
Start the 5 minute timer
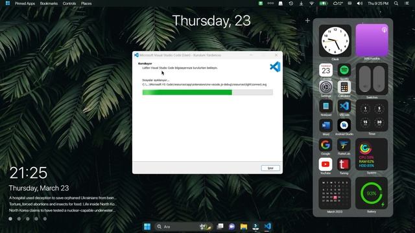(379, 109)
